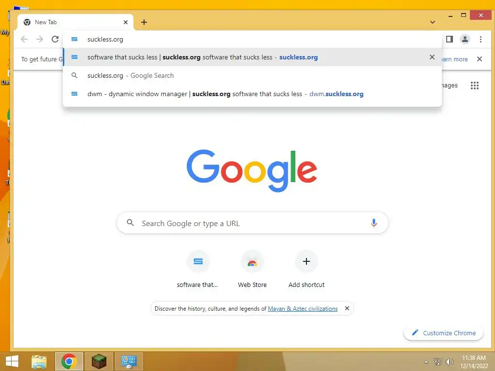Open a new tab with the plus button
The width and height of the screenshot is (495, 371).
click(x=144, y=22)
